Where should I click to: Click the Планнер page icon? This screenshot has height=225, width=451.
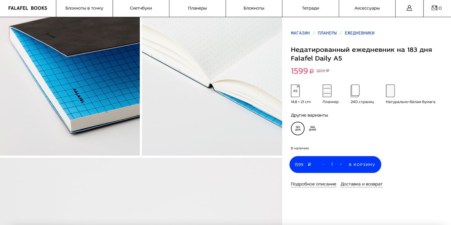click(327, 91)
